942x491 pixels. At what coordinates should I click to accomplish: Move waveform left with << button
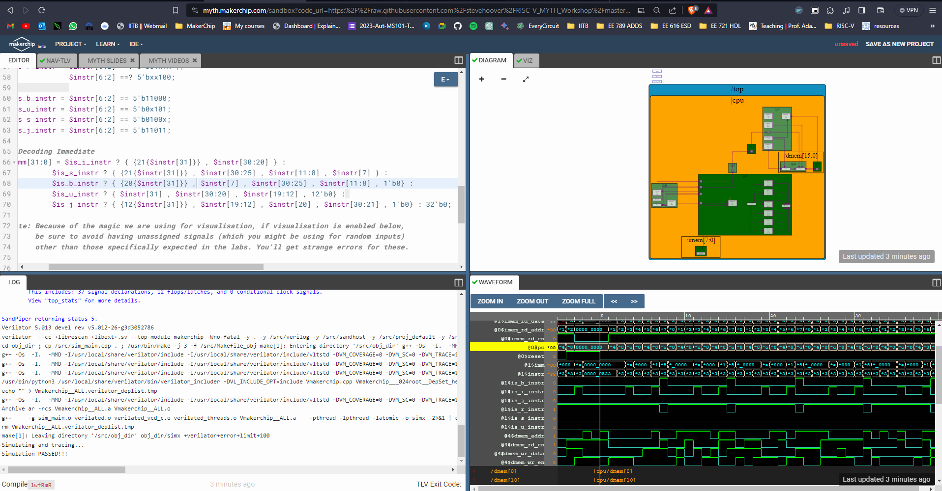614,301
